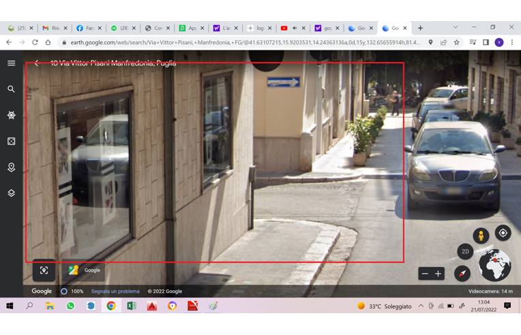The width and height of the screenshot is (521, 335).
Task: Go back from Street View with arrow
Action: tap(37, 63)
